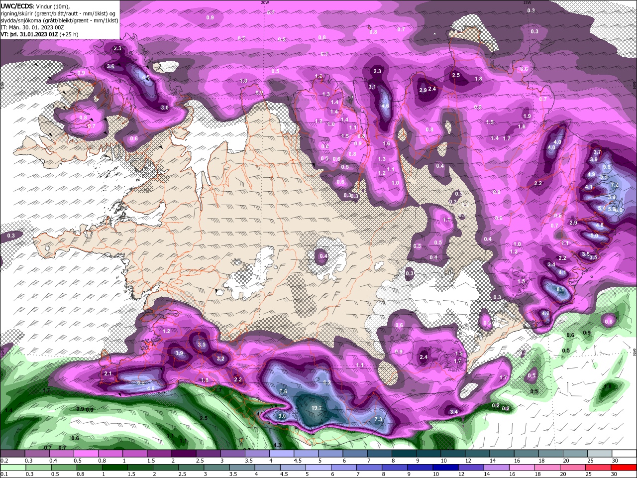Click the 3.1 value in the north
637x478 pixels.
pyautogui.click(x=372, y=87)
